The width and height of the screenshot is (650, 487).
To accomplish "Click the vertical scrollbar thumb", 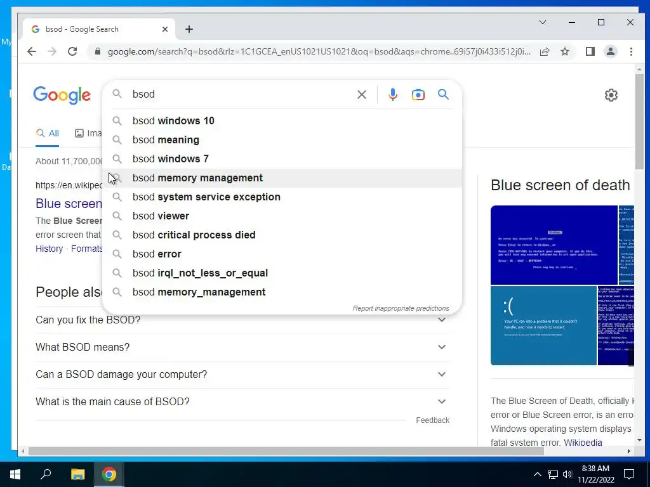I will [639, 121].
